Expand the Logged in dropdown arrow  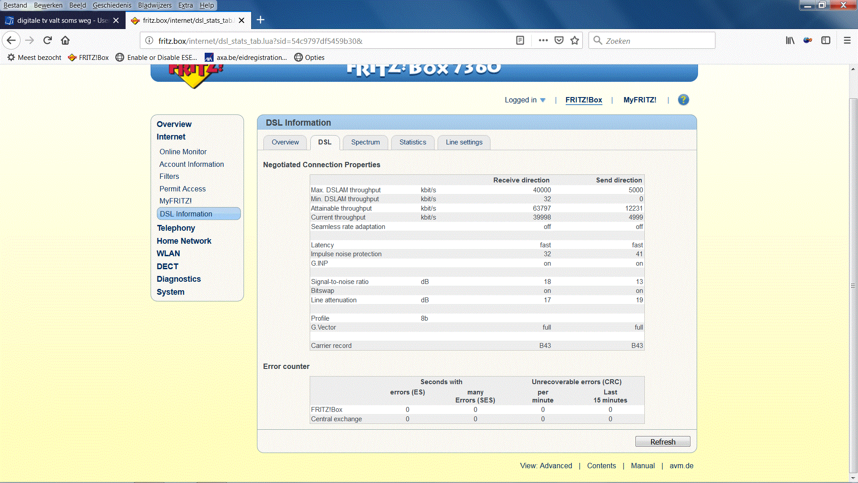pyautogui.click(x=543, y=100)
